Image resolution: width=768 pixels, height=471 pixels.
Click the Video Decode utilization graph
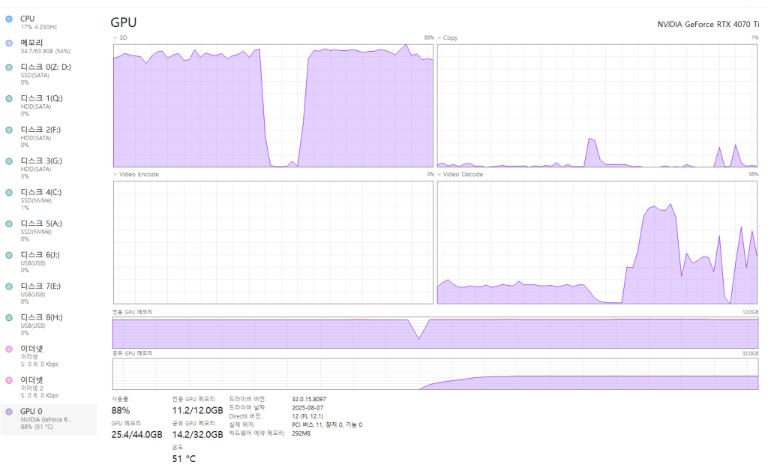[x=597, y=242]
